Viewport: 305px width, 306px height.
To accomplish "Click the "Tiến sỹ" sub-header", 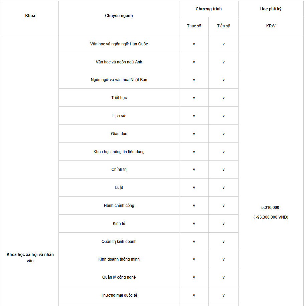I will point(223,26).
